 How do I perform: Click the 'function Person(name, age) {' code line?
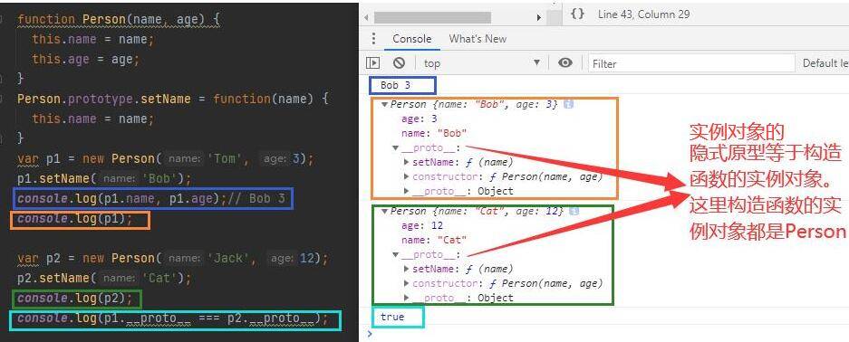click(119, 19)
